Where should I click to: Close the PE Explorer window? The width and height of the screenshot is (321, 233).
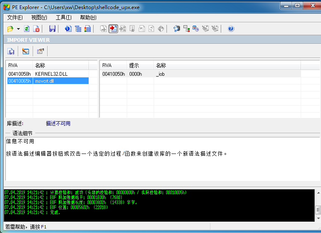313,5
